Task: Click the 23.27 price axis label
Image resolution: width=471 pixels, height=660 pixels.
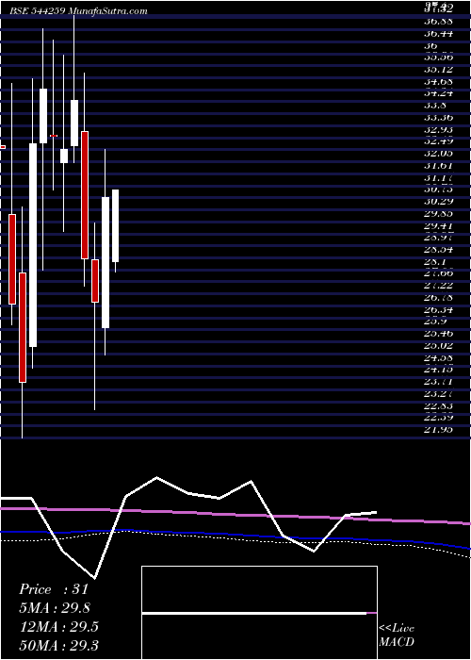Action: (439, 394)
